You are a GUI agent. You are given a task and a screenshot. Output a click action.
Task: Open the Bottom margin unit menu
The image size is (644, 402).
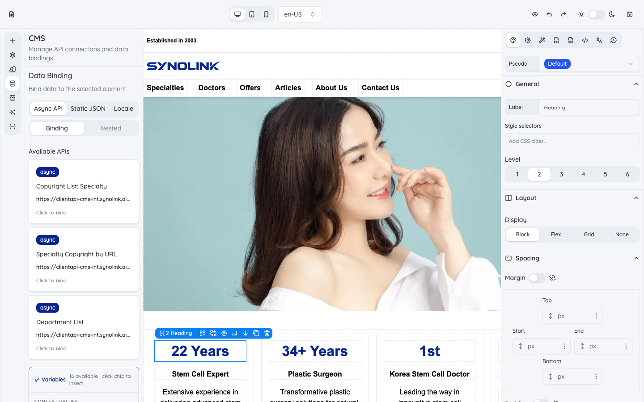pyautogui.click(x=596, y=377)
